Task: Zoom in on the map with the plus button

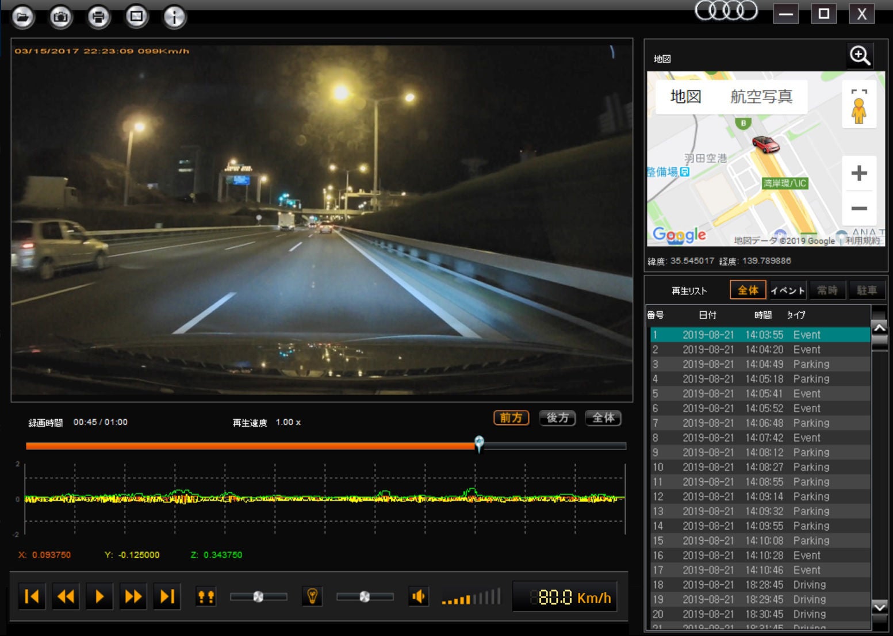Action: pyautogui.click(x=859, y=173)
